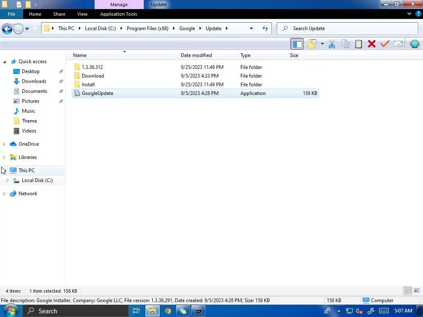Open the dropdown arrow after Update breadcrumb
Viewport: 423px width, 317px height.
pyautogui.click(x=227, y=28)
